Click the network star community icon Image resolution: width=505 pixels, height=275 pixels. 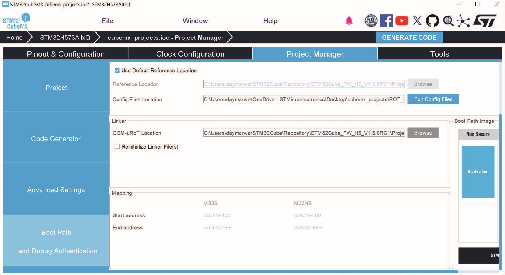point(463,21)
